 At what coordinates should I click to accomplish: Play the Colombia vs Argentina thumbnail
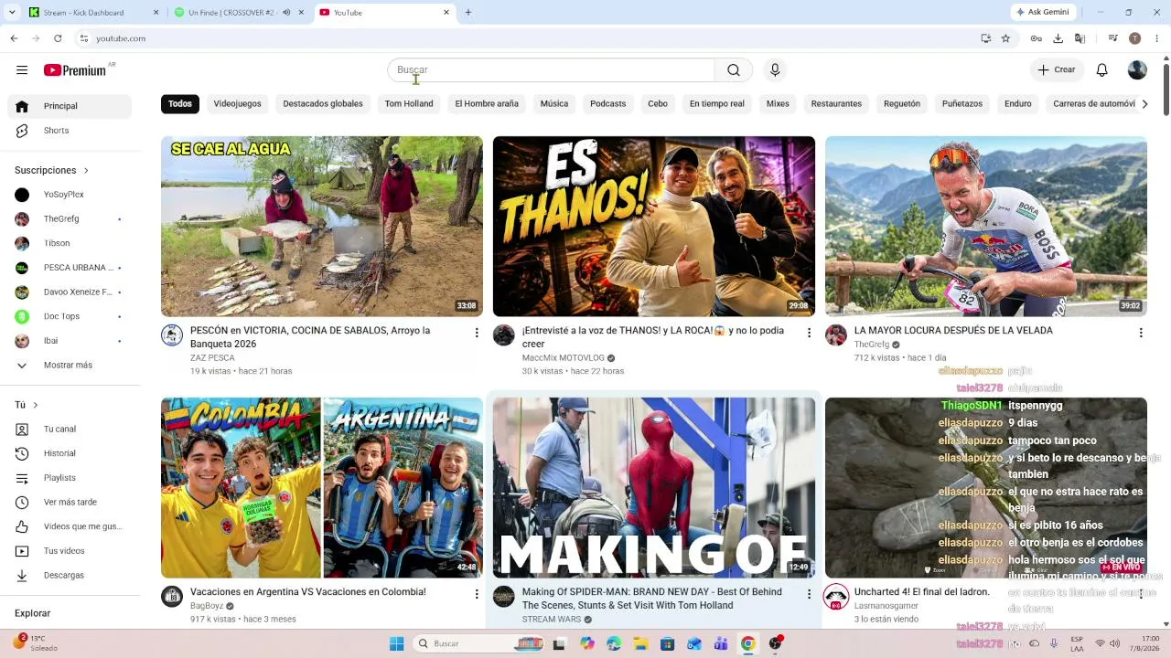pyautogui.click(x=322, y=488)
